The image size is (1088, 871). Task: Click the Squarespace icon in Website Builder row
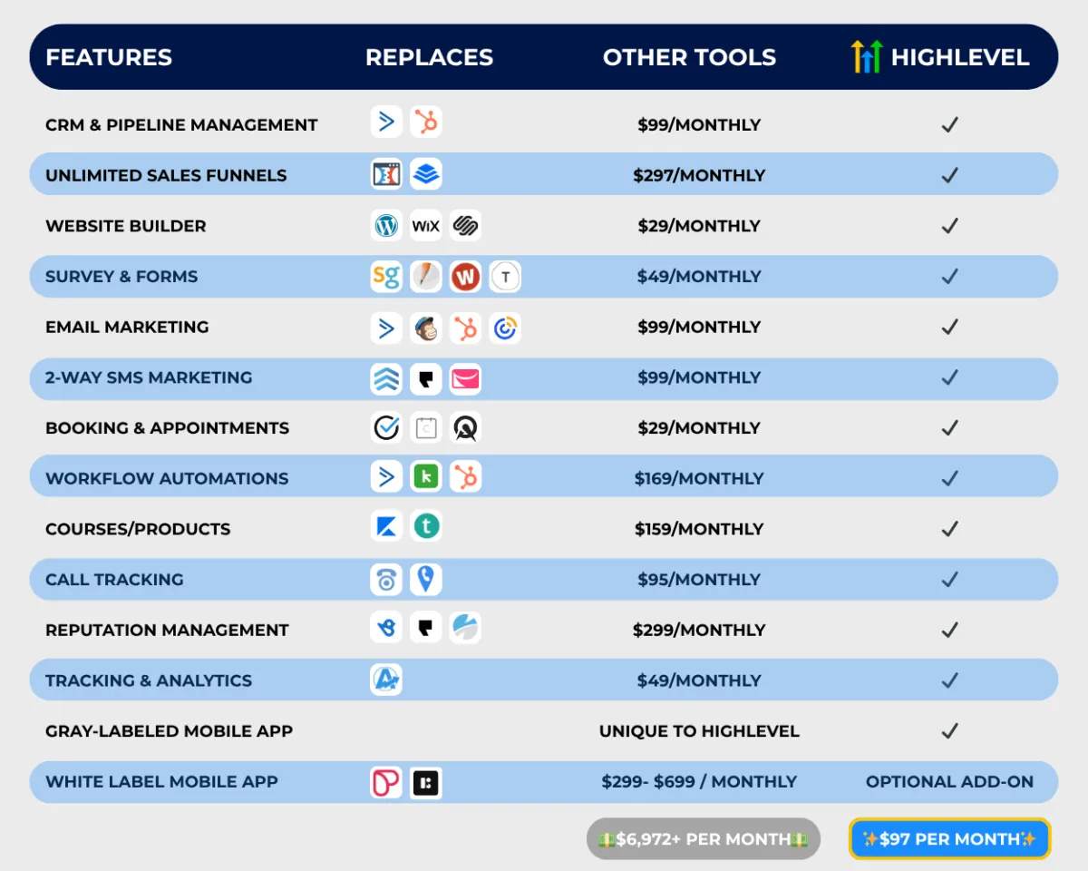point(466,225)
